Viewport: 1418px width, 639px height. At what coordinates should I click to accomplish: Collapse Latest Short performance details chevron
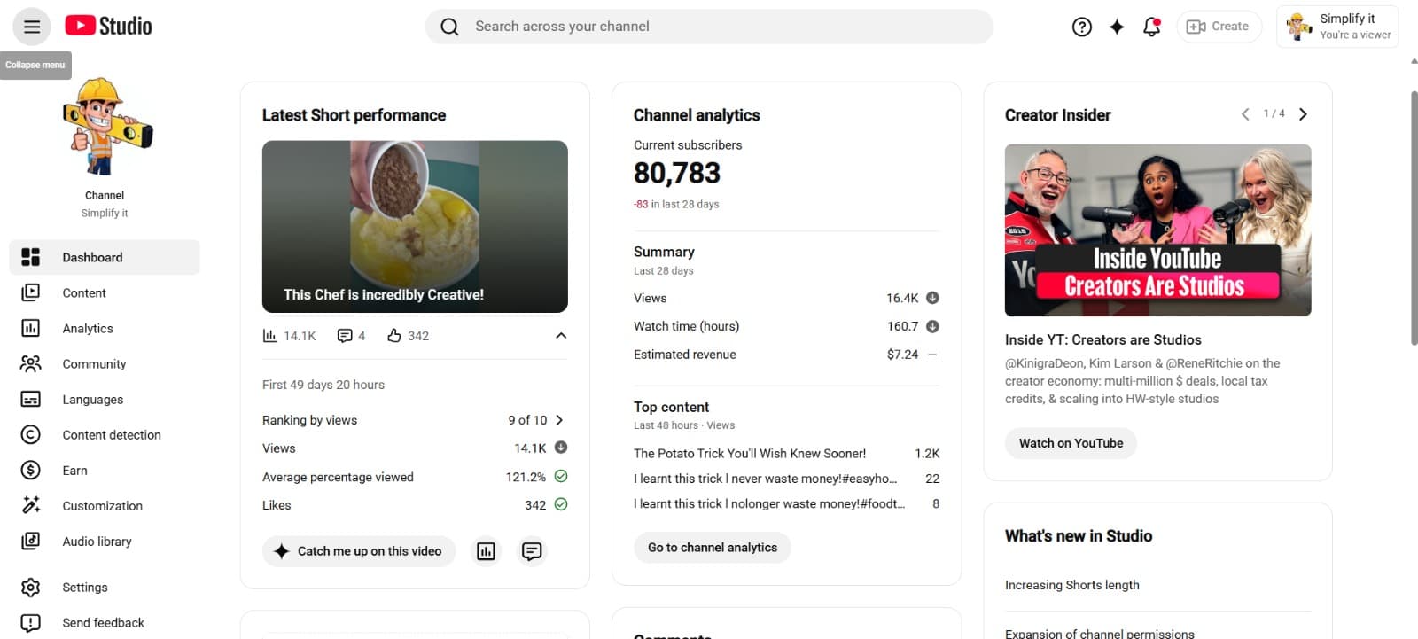point(560,335)
